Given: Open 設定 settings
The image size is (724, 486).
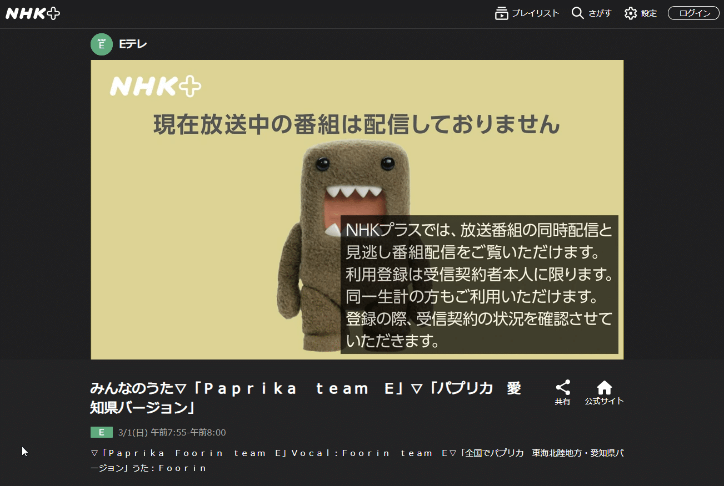Looking at the screenshot, I should coord(649,13).
